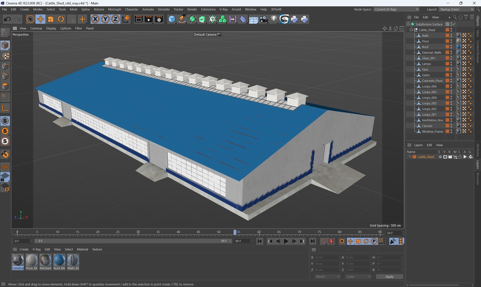Enable Snap magnet icon in left sidebar

[5, 154]
